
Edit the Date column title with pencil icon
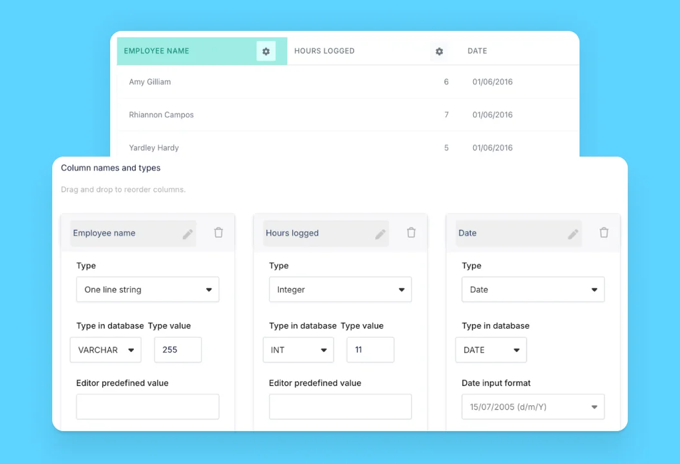tap(572, 233)
